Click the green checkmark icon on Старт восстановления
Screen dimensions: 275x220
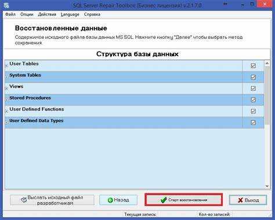164,200
